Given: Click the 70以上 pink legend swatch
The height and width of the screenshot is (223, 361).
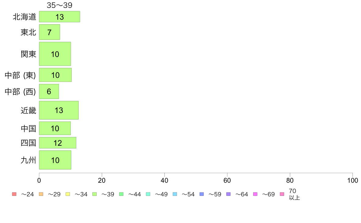Looking at the screenshot, I should pos(282,194).
